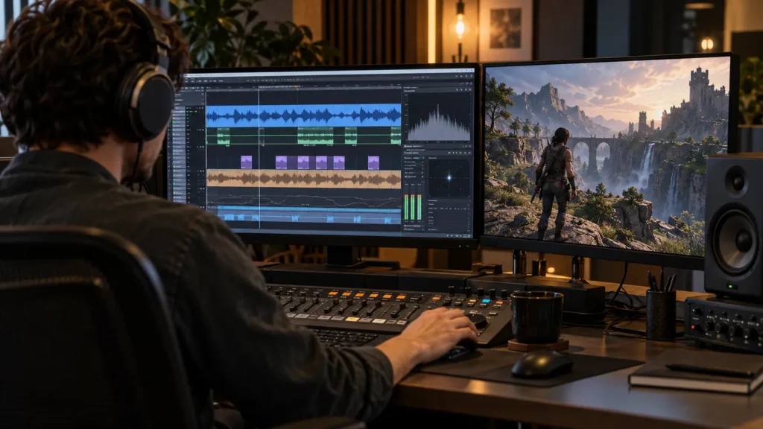Select the leftmost purple clip
The image size is (763, 429).
click(246, 162)
